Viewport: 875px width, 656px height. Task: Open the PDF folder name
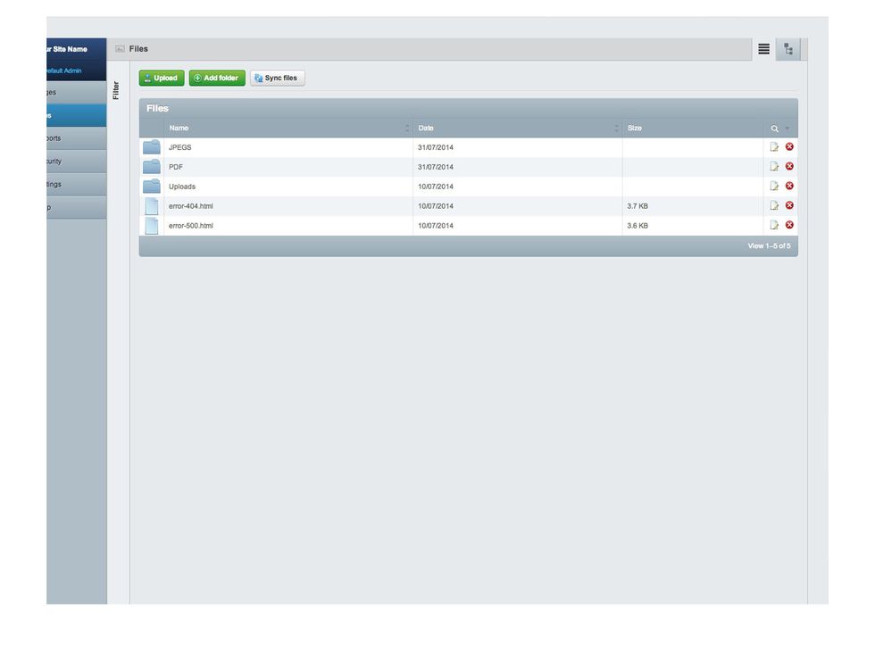pos(176,167)
